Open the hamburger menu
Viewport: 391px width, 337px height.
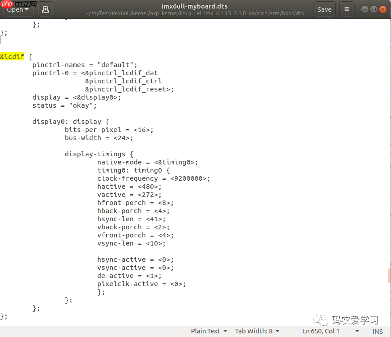tap(346, 9)
